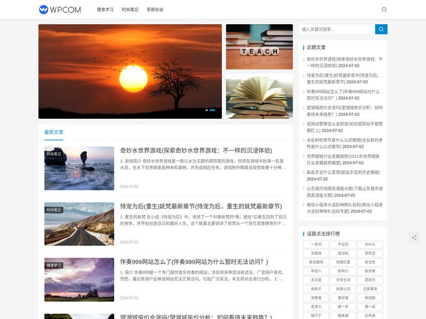The width and height of the screenshot is (426, 319).
Task: Click the 致力于 topic tag
Action: pos(316,315)
